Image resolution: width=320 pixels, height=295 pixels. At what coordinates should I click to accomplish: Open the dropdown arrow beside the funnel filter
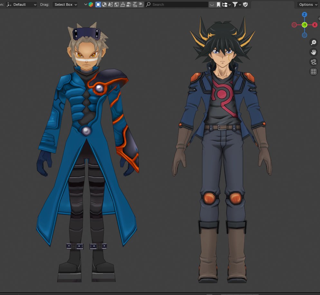coord(240,5)
